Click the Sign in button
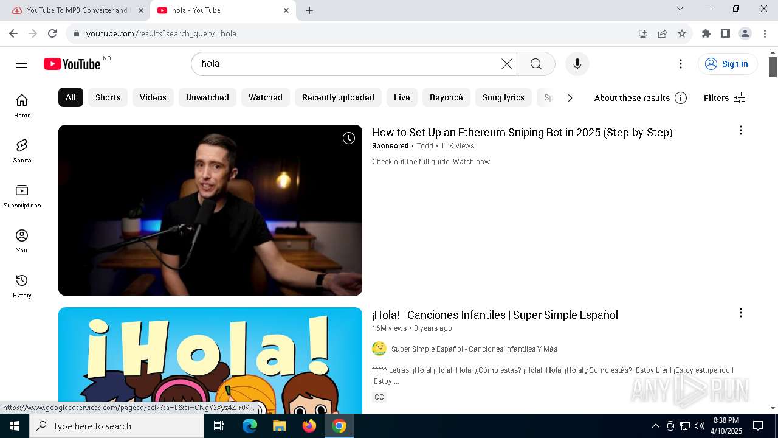This screenshot has width=778, height=438. click(x=728, y=64)
